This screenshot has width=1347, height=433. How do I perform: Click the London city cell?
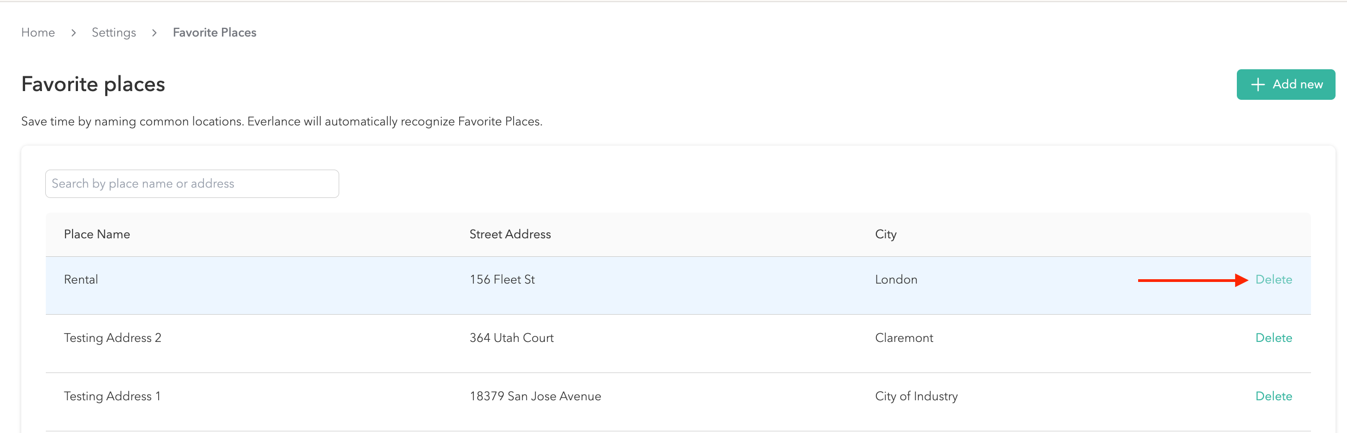click(x=895, y=279)
